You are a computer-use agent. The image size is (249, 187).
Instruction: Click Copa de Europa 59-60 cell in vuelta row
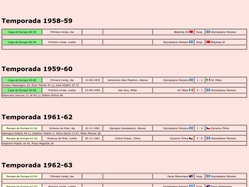click(x=22, y=90)
